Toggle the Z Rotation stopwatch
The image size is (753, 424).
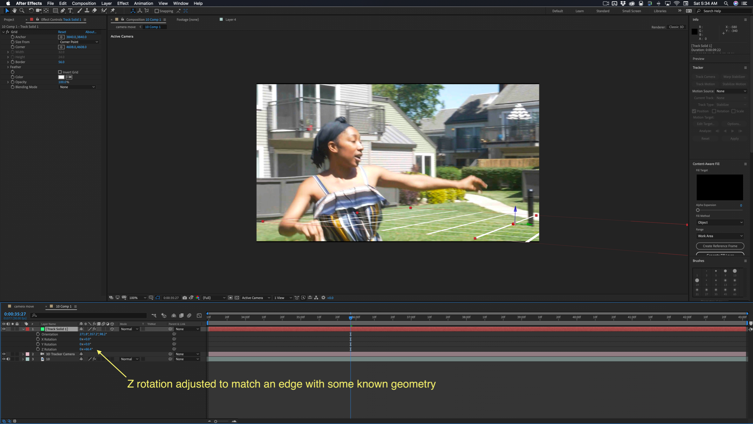(38, 349)
